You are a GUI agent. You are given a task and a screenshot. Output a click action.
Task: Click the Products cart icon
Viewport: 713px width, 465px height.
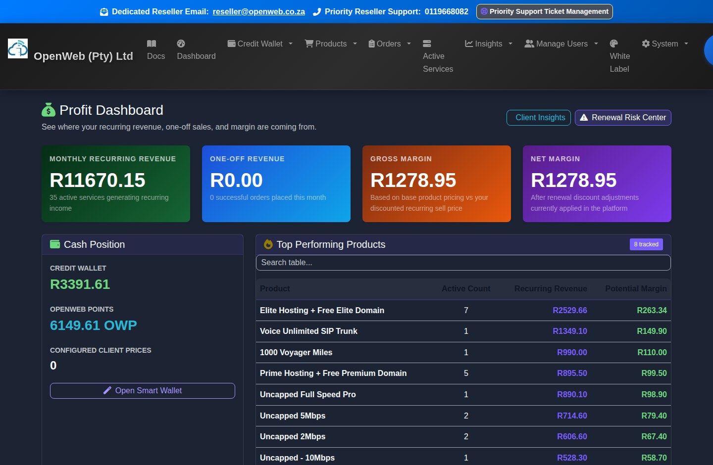point(309,44)
